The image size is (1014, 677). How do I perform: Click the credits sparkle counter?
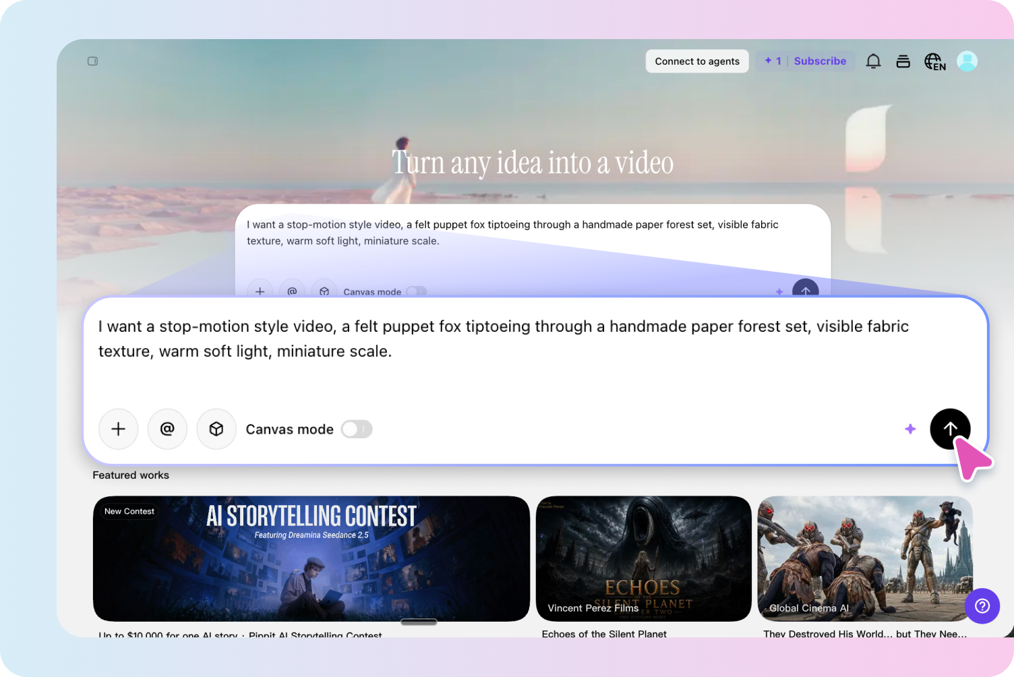tap(773, 61)
